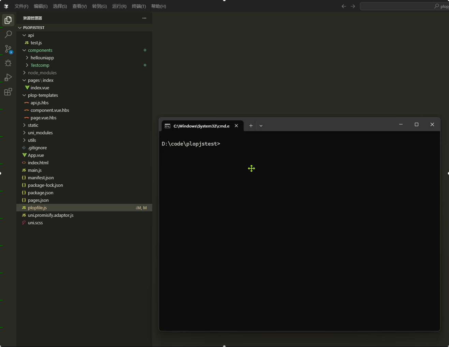Open the 终端(T) menu
This screenshot has width=449, height=347.
(139, 6)
